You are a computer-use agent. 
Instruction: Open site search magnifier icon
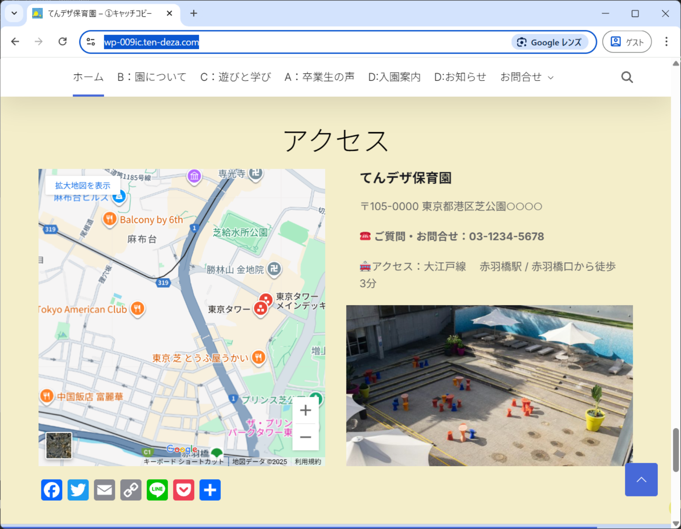627,77
